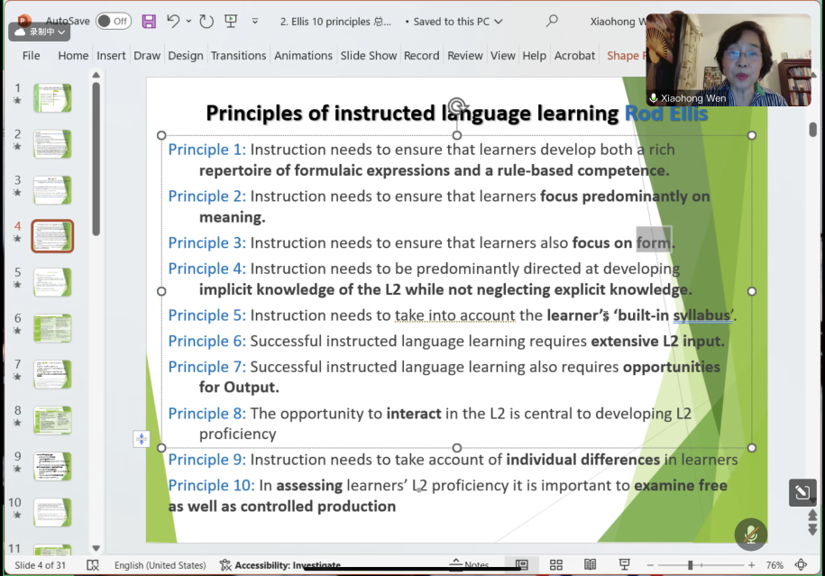Click Fit slide to current window icon
825x576 pixels.
(x=801, y=565)
